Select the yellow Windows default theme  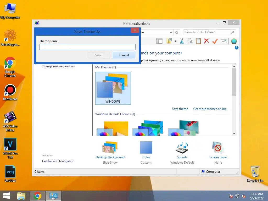coord(113,128)
